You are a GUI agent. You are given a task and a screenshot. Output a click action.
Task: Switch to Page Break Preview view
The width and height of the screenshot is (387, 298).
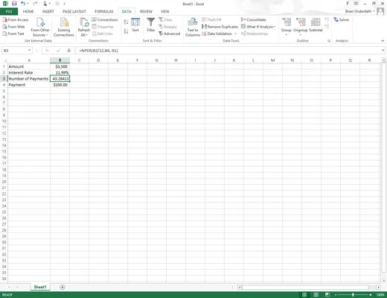click(327, 294)
